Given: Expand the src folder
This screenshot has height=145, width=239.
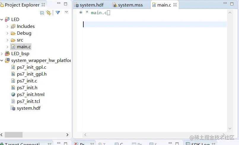Looking at the screenshot, I should point(7,40).
